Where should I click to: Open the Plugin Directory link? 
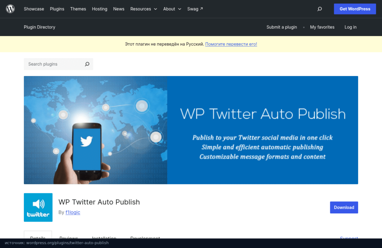40,27
